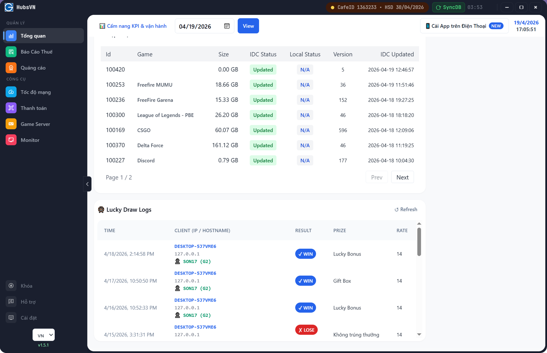
Task: Open Tốc độ mạng speed icon
Action: (x=11, y=92)
